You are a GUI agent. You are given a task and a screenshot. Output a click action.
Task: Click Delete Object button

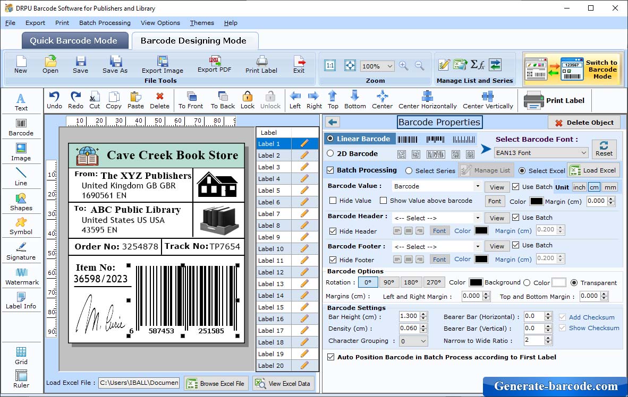pos(584,123)
